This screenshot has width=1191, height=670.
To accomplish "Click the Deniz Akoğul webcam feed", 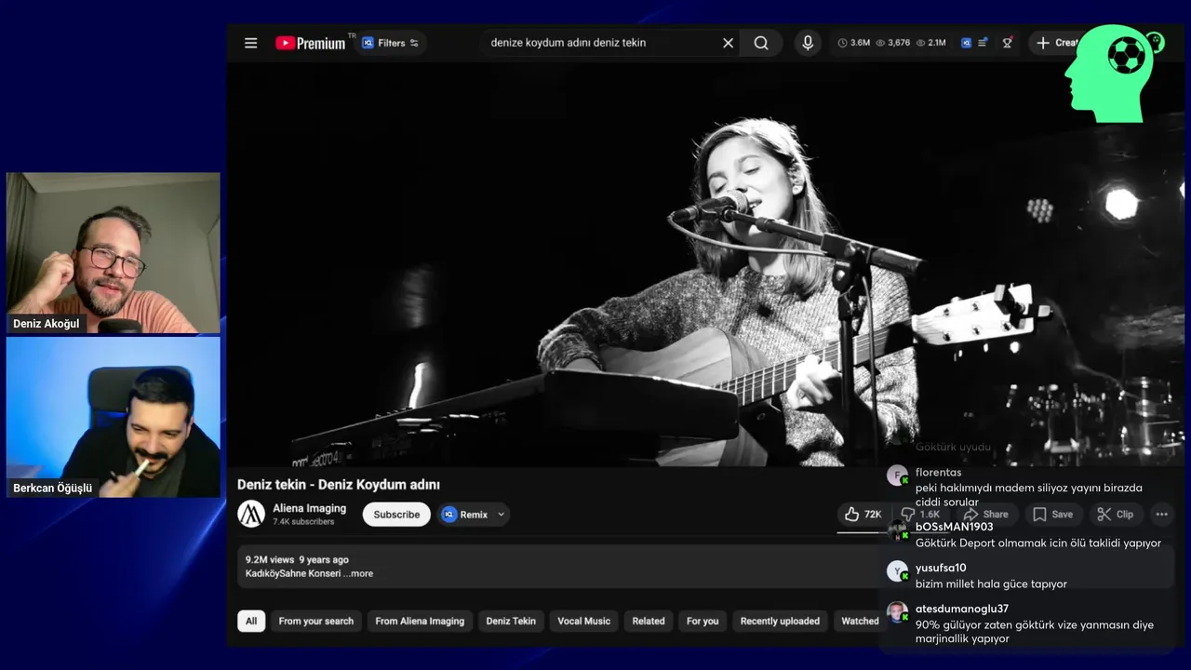I will pos(114,253).
